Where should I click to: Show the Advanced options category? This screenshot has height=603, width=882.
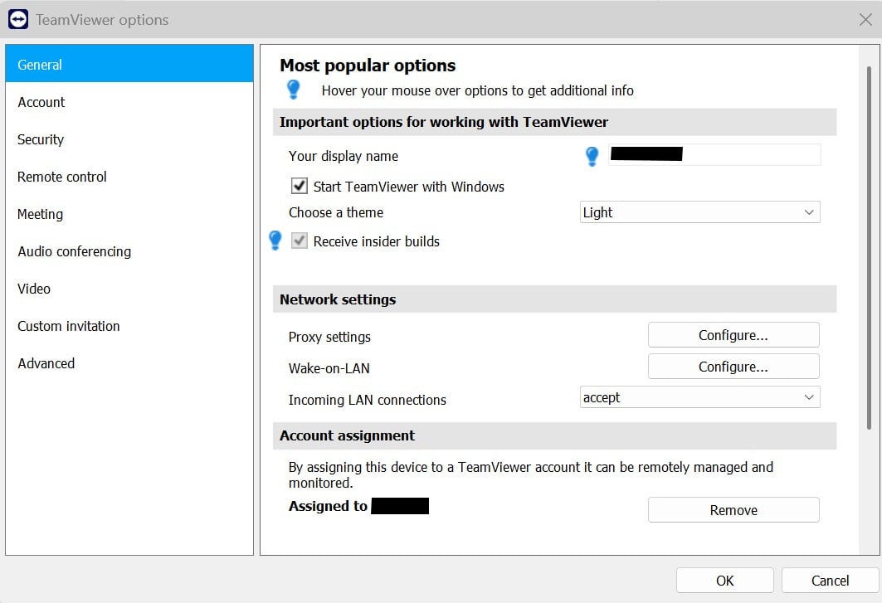click(x=129, y=363)
